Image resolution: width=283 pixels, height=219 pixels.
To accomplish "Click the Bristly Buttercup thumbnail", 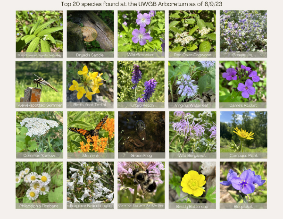I will (192, 185).
